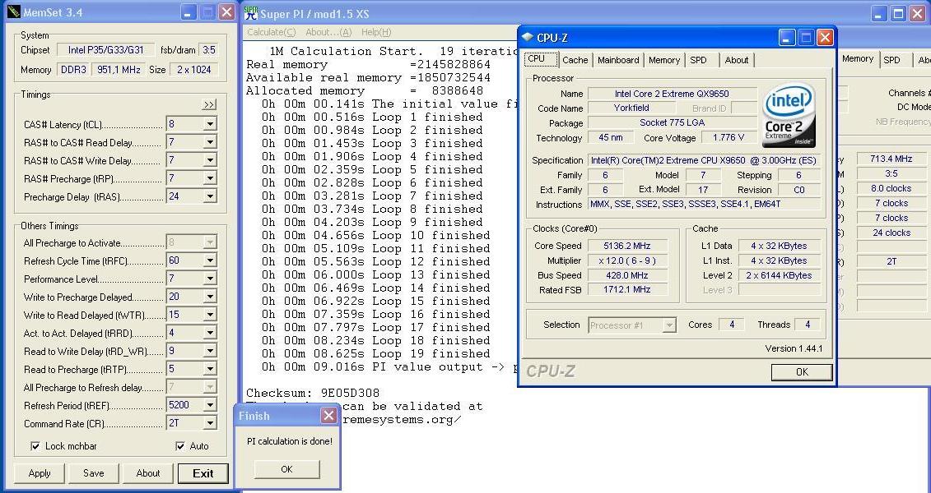Click the Super PI title bar icon
Viewport: 931px width, 493px height.
pos(250,12)
